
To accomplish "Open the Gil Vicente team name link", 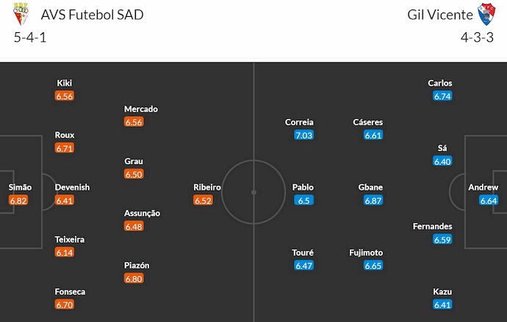I will click(437, 15).
